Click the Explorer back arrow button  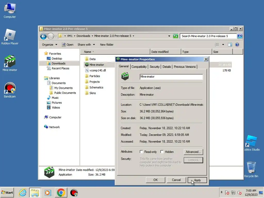tap(43, 36)
